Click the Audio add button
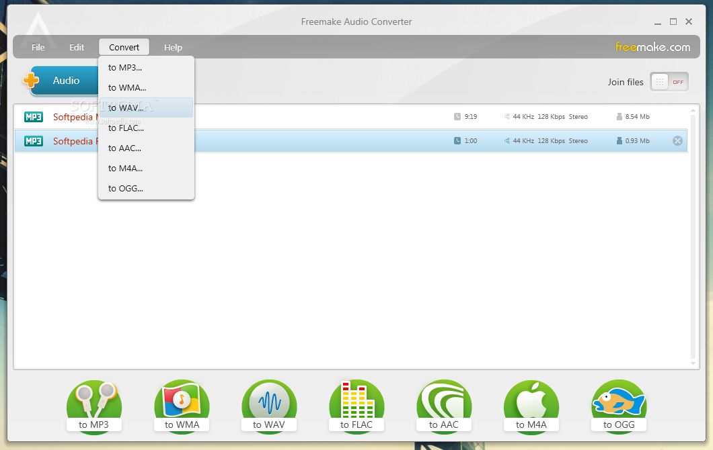 [x=64, y=81]
